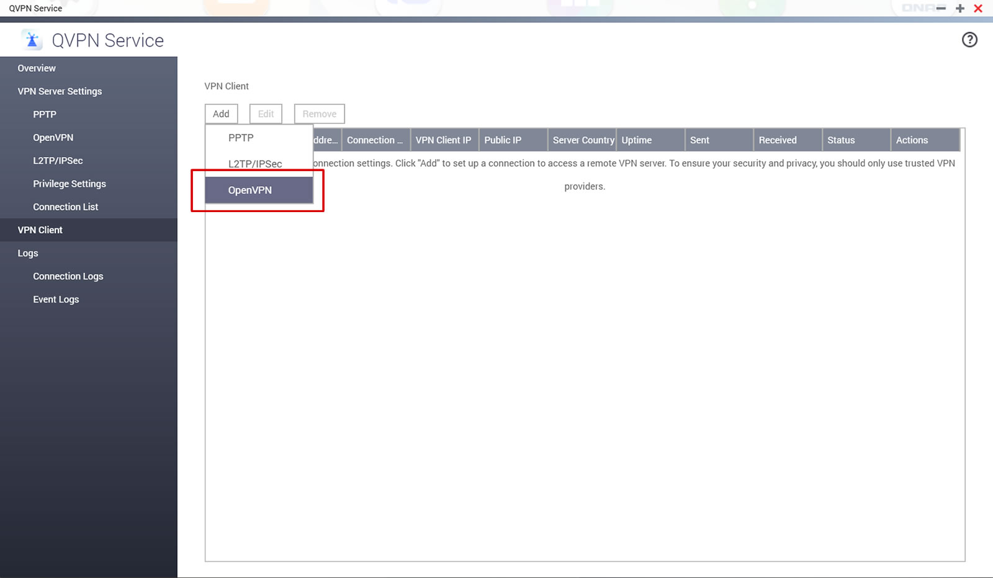View the Connection List page
This screenshot has height=578, width=993.
89,207
